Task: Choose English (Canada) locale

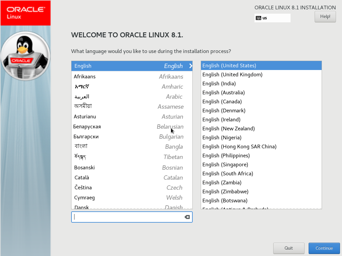Action: 261,102
